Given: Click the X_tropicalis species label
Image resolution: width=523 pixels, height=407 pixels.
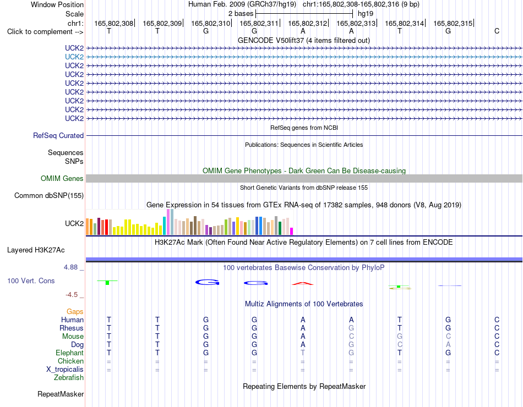Looking at the screenshot, I should tap(65, 370).
